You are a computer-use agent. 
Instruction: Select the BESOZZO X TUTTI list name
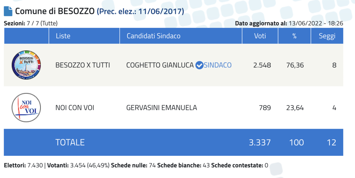tap(83, 65)
